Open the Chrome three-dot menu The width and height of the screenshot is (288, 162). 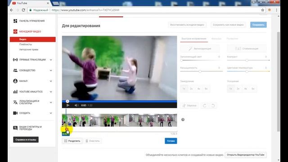[276, 10]
